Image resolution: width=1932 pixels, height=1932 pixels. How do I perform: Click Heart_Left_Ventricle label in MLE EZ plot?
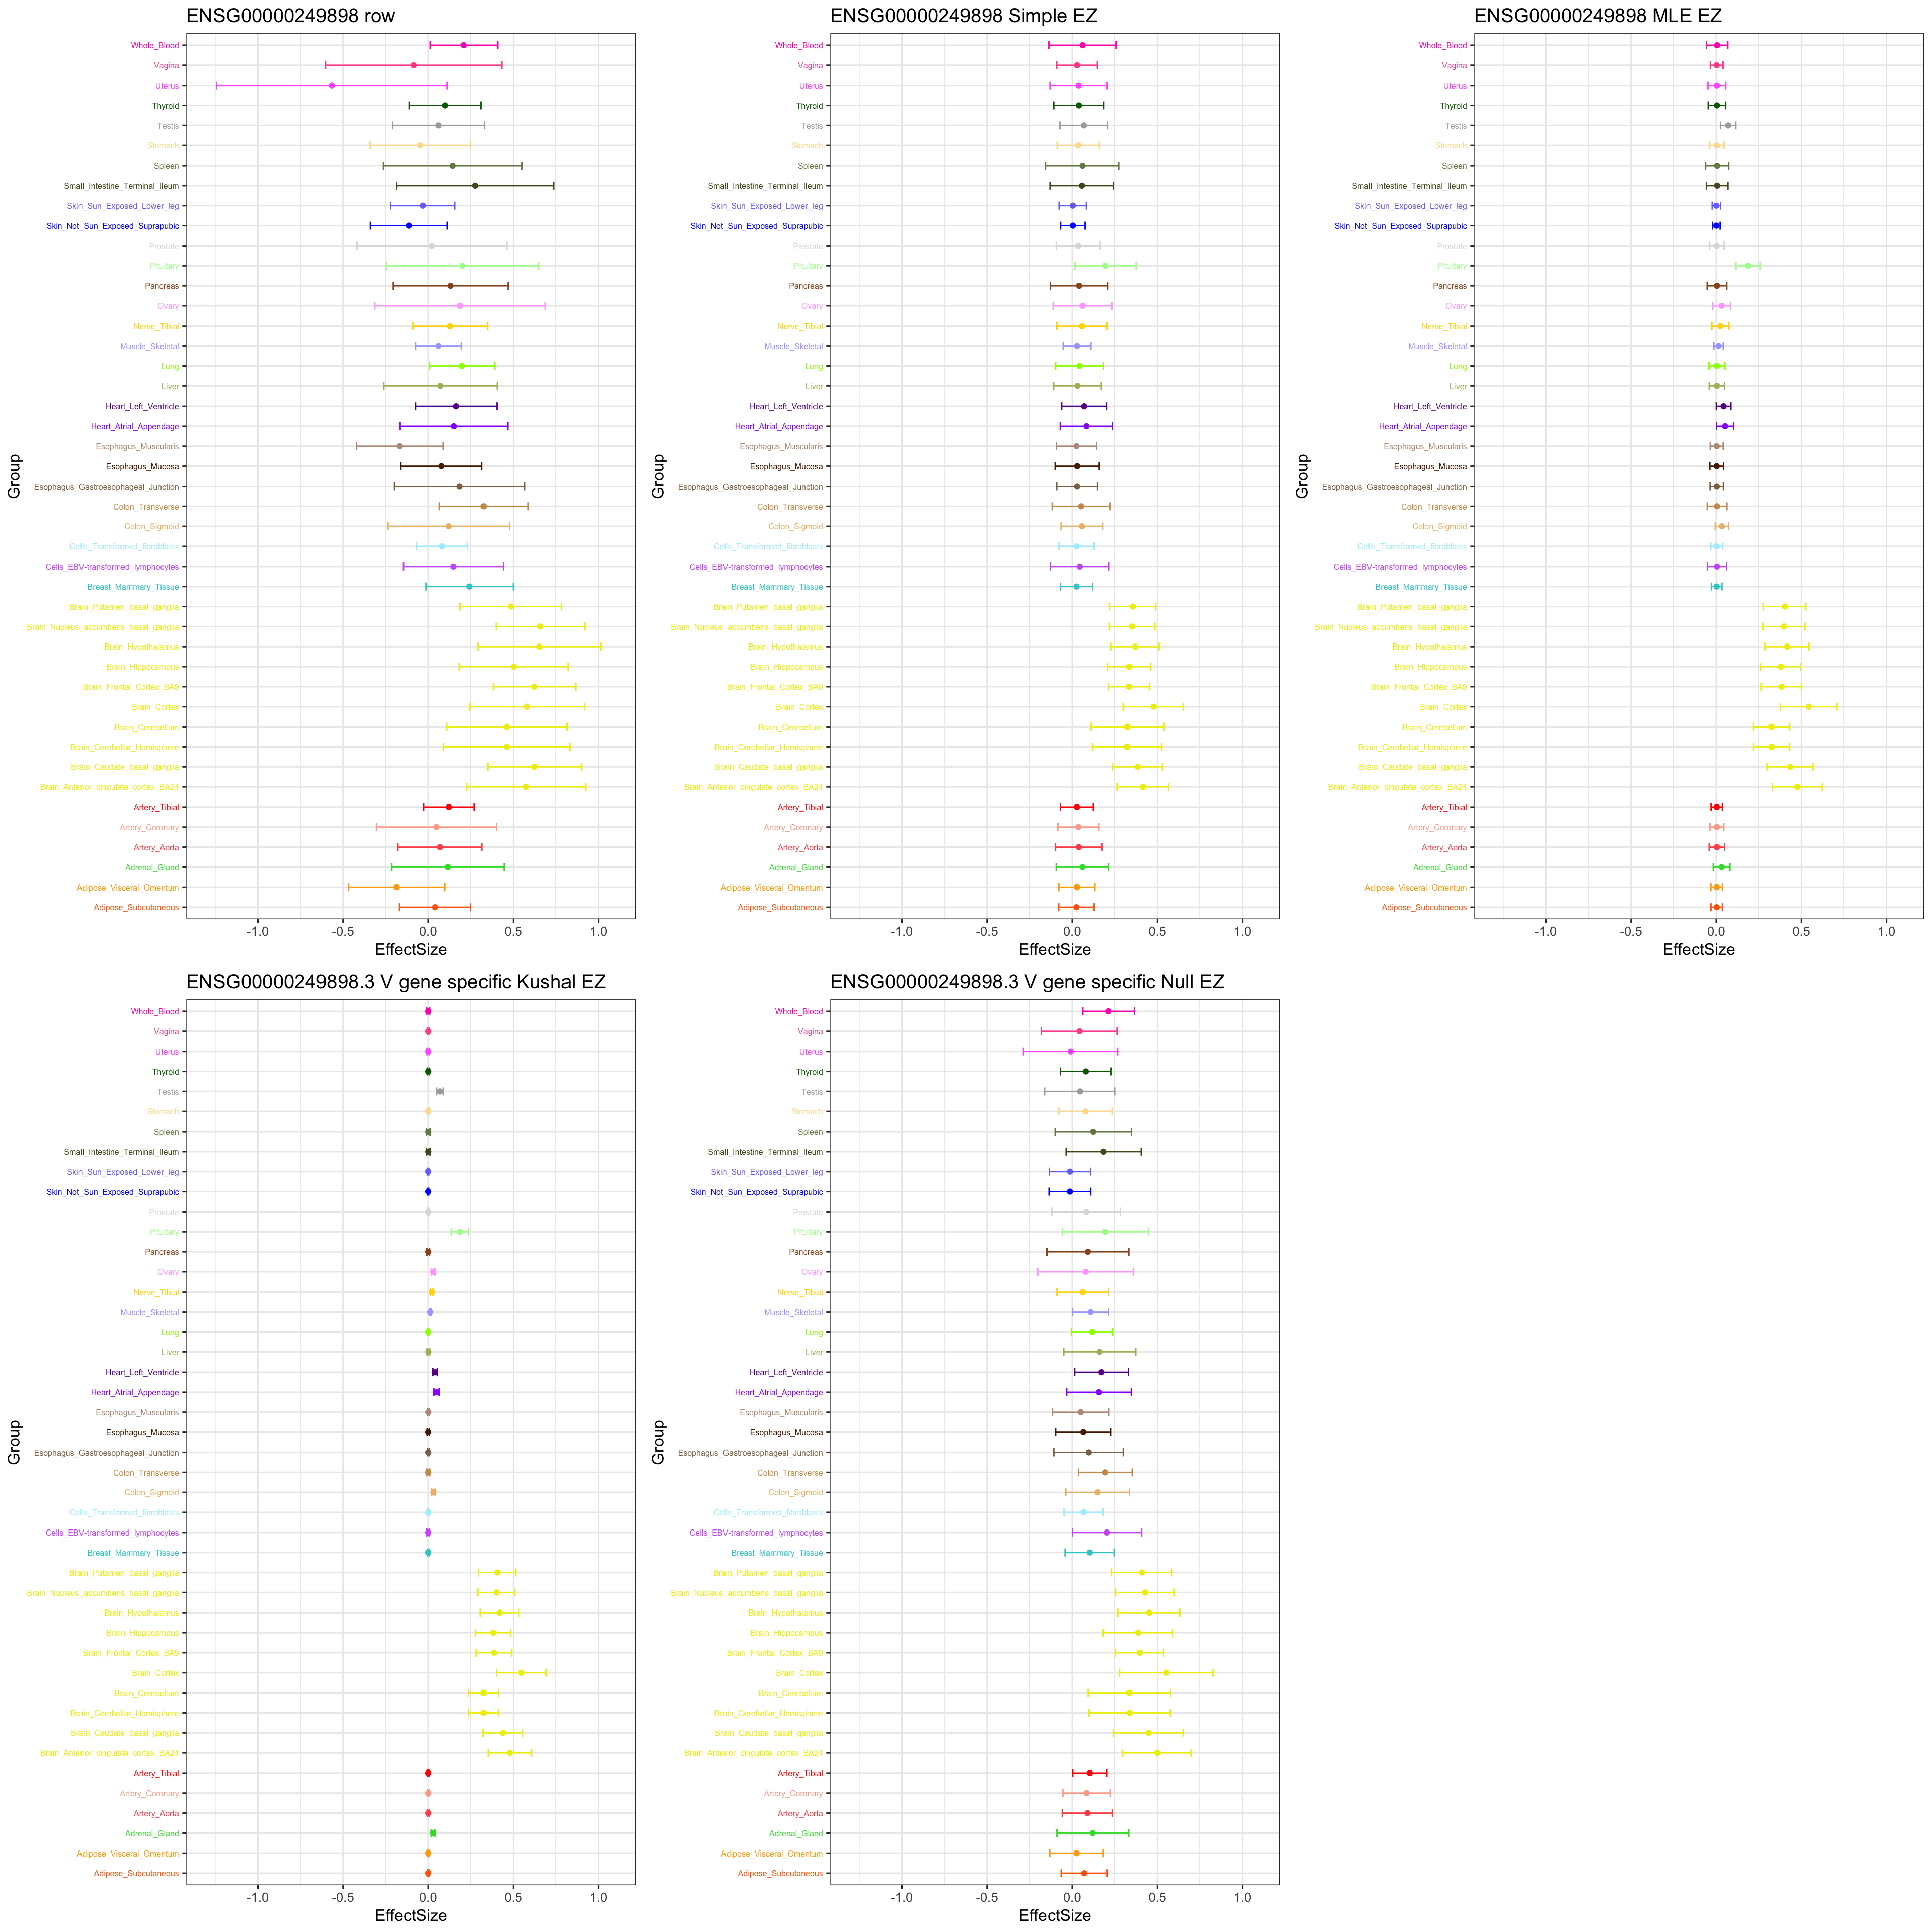[1430, 406]
